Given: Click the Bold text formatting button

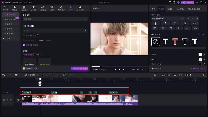Looking at the screenshot, I should click(x=155, y=23).
